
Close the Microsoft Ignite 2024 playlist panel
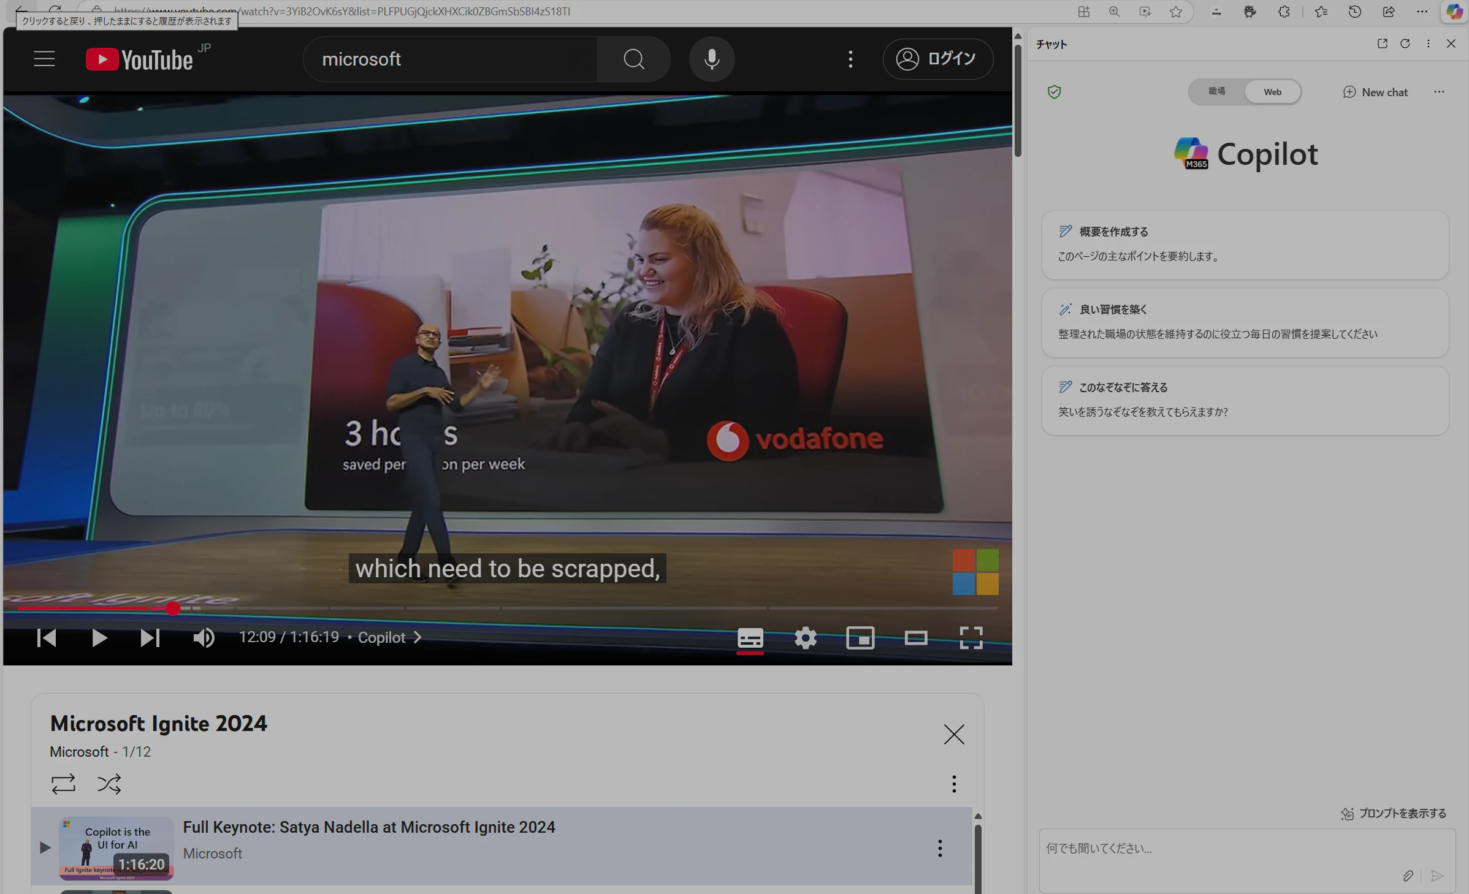[954, 734]
